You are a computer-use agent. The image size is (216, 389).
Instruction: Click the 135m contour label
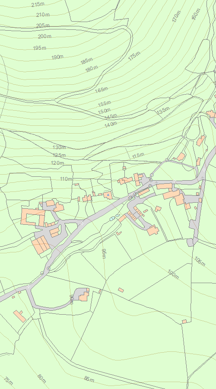pos(163,110)
